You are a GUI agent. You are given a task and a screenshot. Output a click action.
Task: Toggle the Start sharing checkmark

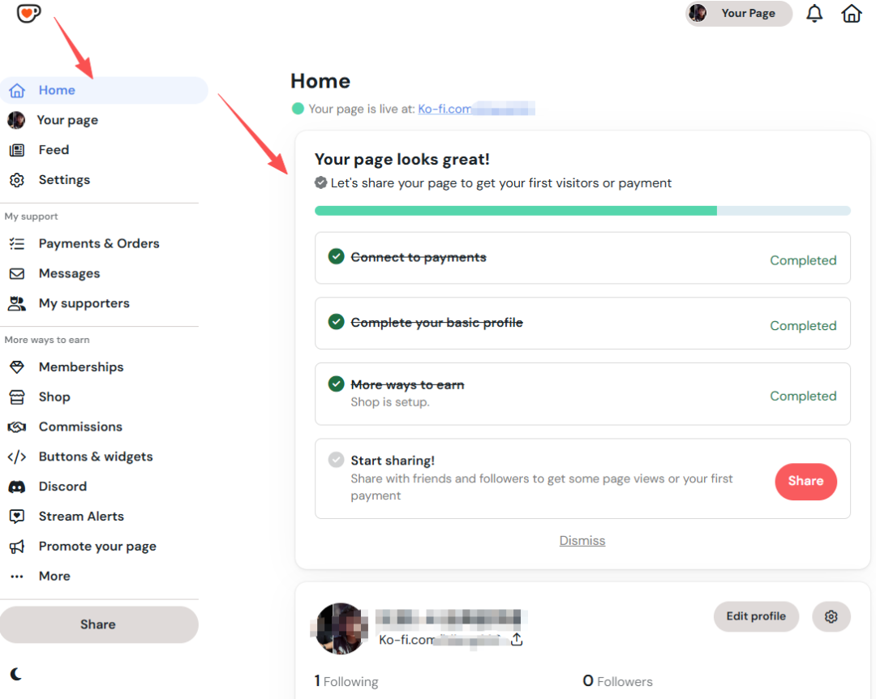pos(336,461)
